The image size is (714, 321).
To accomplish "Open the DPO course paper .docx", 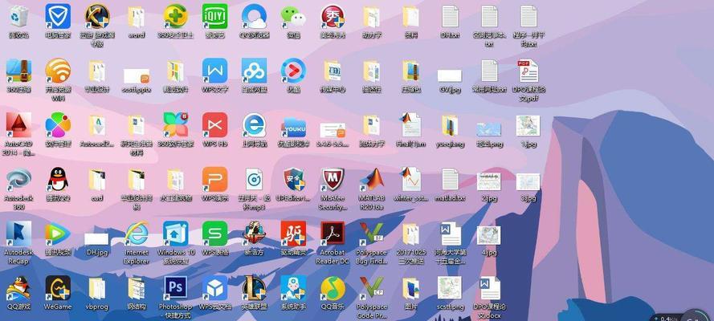I will coord(489,288).
